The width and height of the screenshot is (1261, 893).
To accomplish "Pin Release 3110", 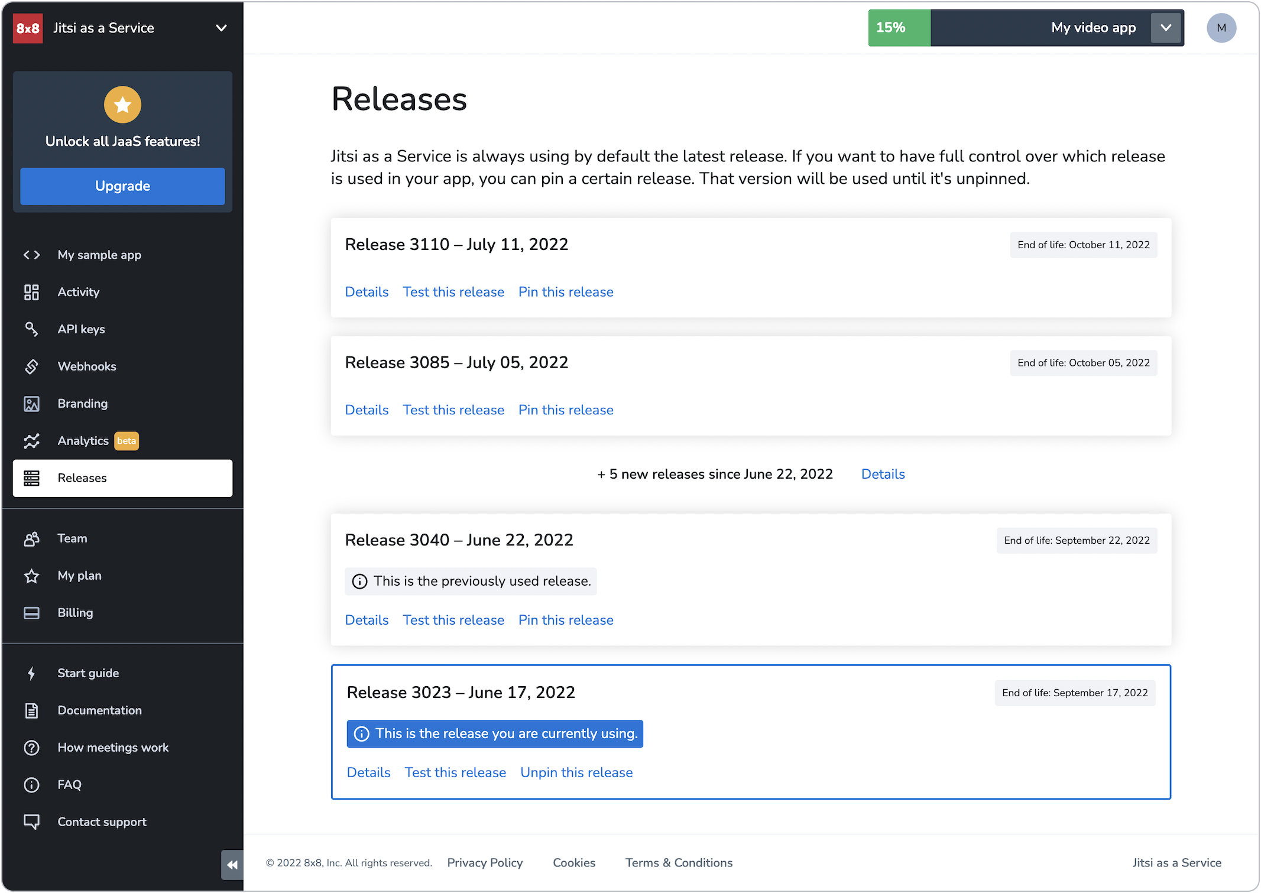I will point(566,292).
